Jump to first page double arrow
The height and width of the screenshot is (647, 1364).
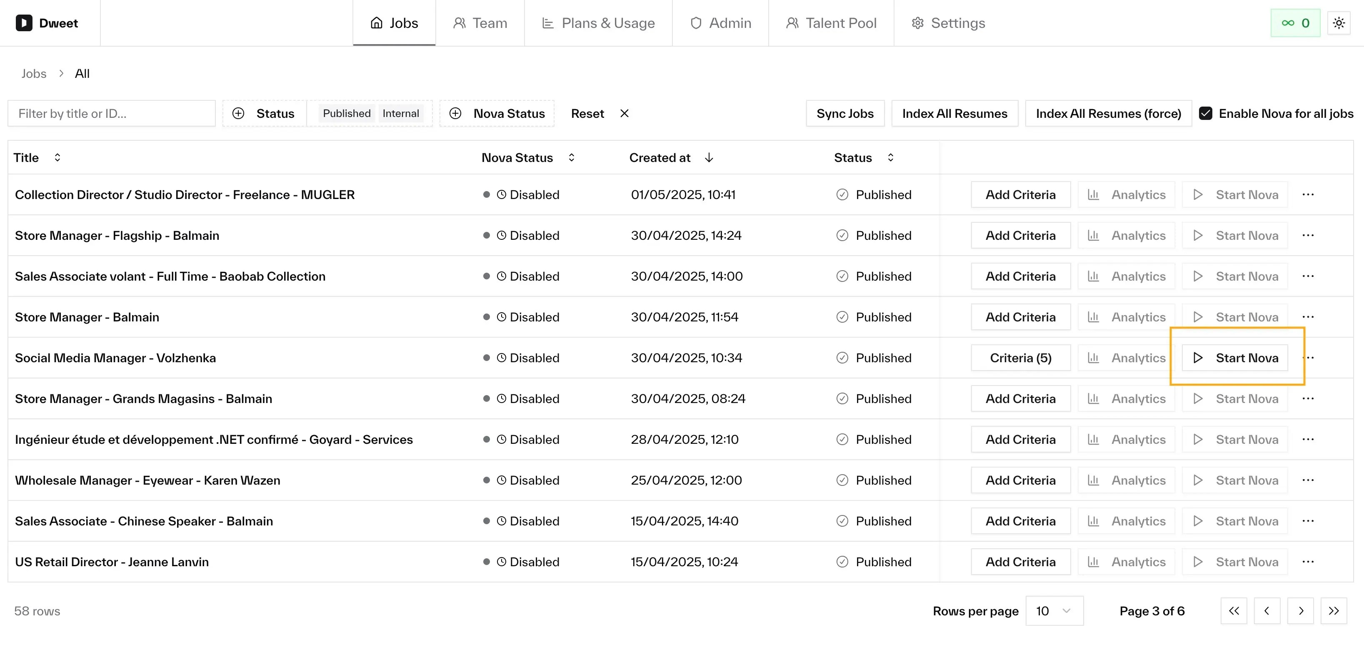click(x=1234, y=611)
